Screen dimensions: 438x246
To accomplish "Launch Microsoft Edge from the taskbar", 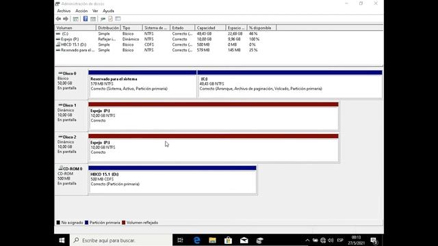I will tap(196, 240).
